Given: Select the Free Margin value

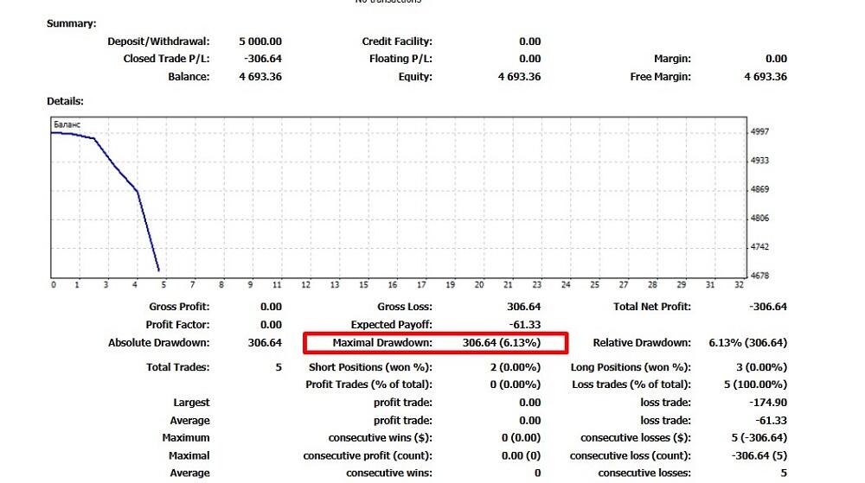Looking at the screenshot, I should 765,77.
